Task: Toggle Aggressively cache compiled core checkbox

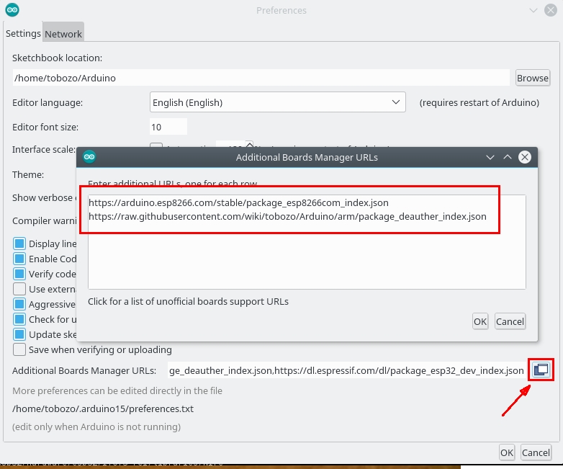Action: (x=19, y=304)
